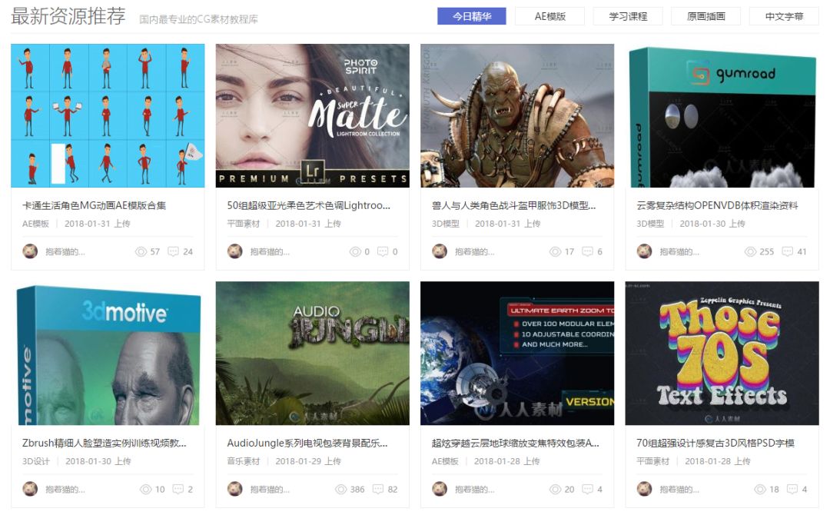Open title 兽人与人类角色战斗盔甲服饰3D模型...
This screenshot has height=515, width=830.
pos(513,205)
